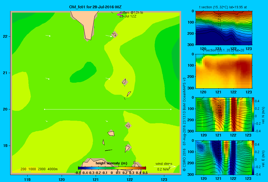This screenshot has height=182, width=268.
Task: Click longitude tick label 123 on main map
Action: (x=164, y=179)
